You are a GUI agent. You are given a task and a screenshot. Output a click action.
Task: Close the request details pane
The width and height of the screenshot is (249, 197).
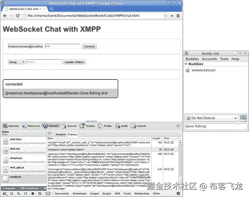click(x=49, y=133)
